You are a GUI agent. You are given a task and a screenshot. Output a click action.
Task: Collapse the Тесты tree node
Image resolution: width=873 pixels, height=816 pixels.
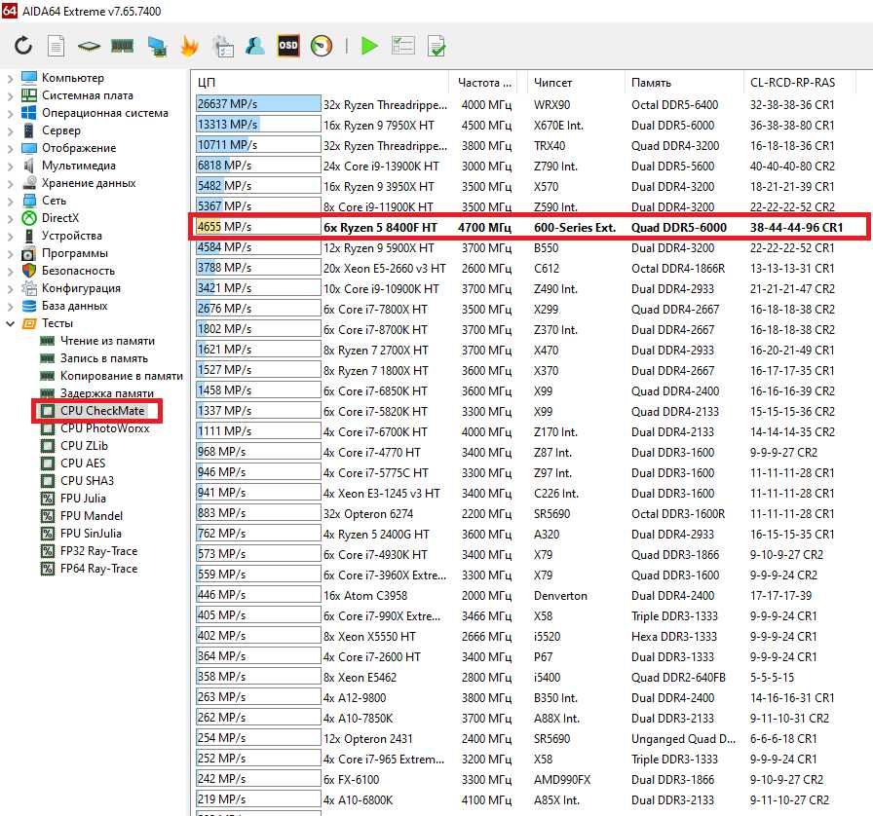click(x=10, y=323)
